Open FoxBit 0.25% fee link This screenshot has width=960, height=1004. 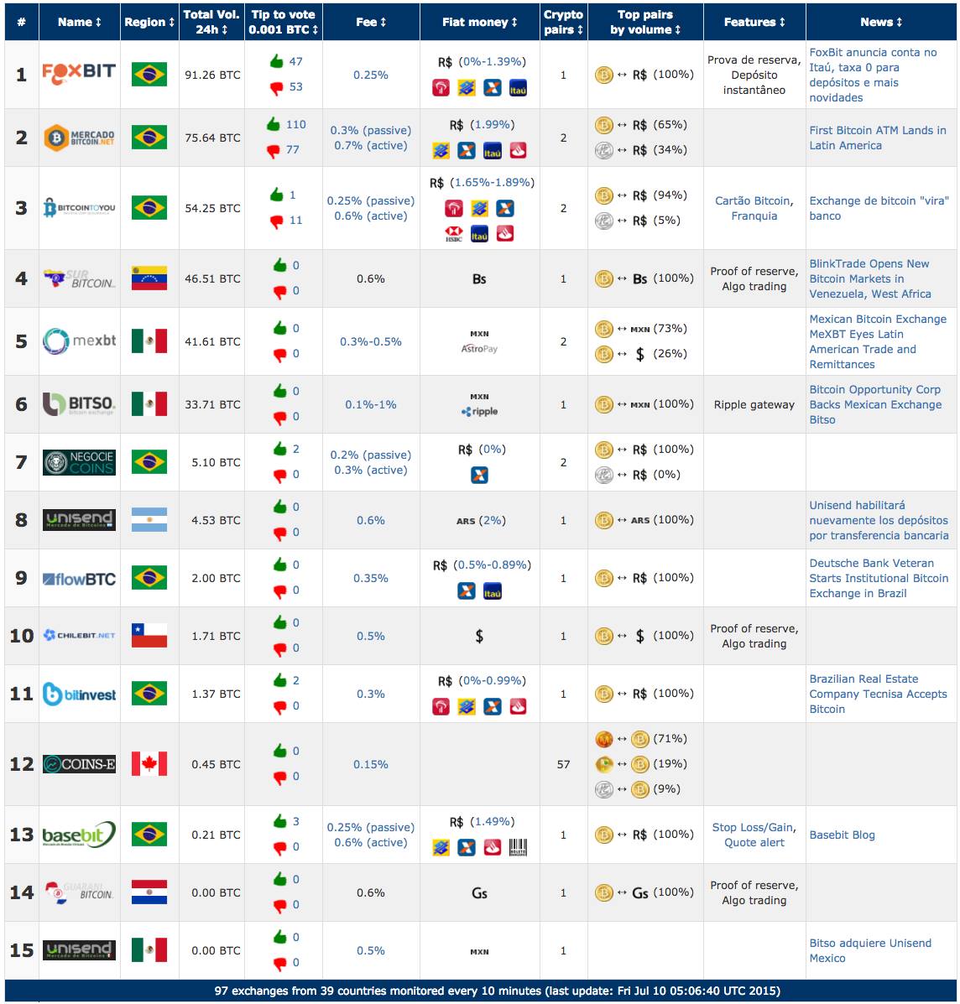(371, 75)
